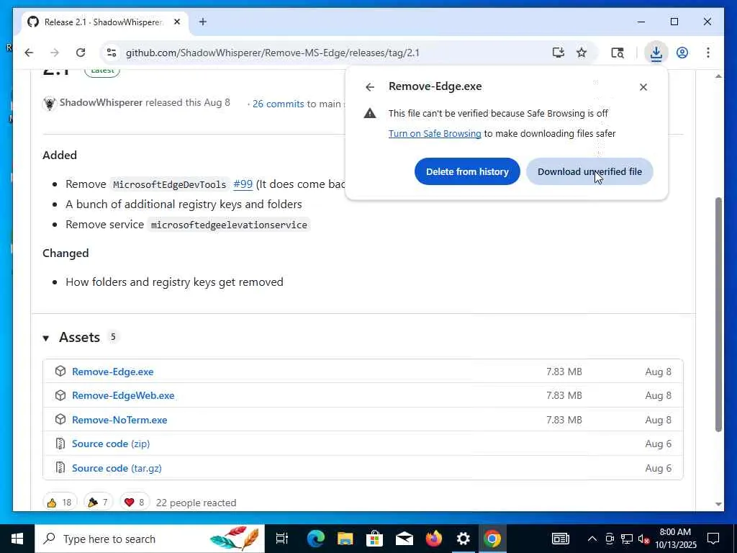
Task: Click the browser forward arrow
Action: click(55, 53)
